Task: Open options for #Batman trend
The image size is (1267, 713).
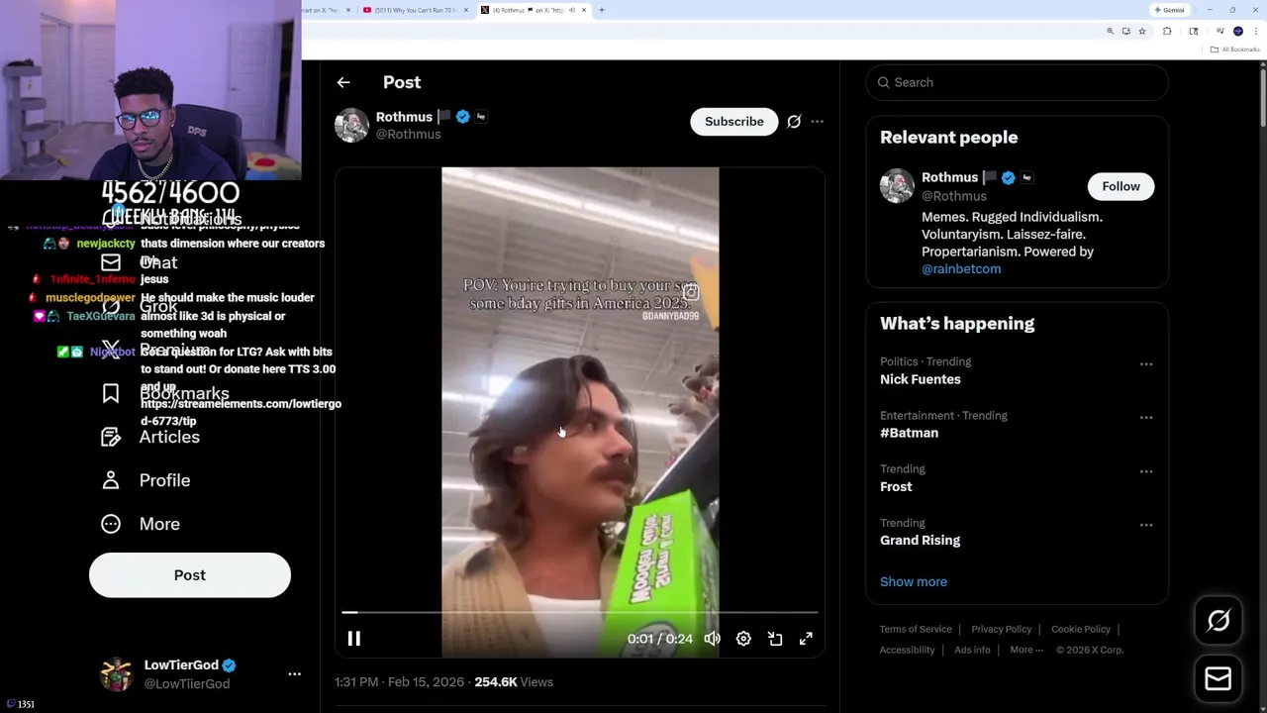Action: pyautogui.click(x=1146, y=418)
